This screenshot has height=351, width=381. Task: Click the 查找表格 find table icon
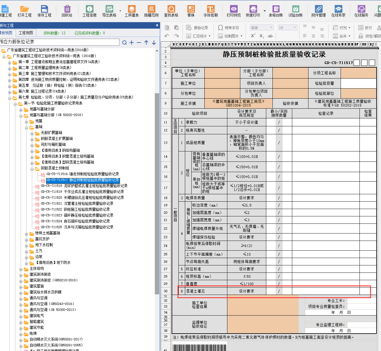(171, 11)
